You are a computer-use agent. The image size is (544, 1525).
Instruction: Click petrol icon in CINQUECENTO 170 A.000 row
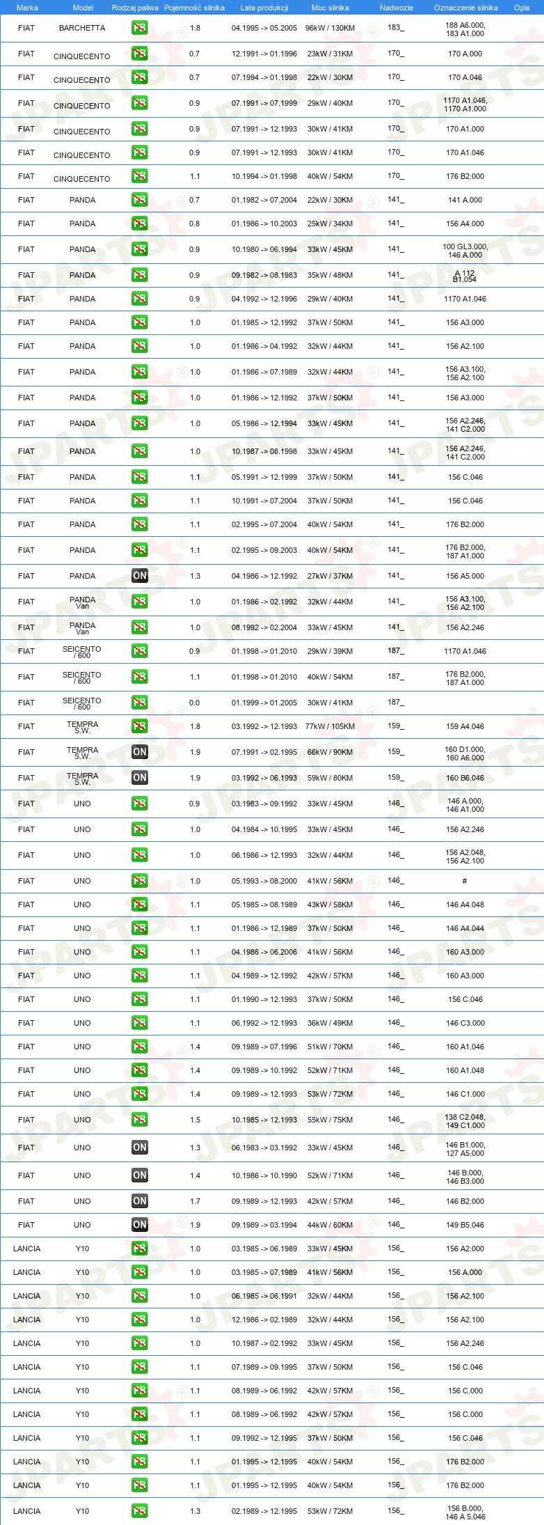point(139,54)
